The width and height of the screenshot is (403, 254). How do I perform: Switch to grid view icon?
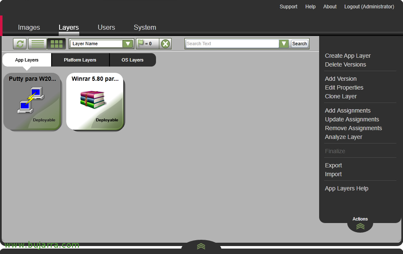(x=57, y=44)
